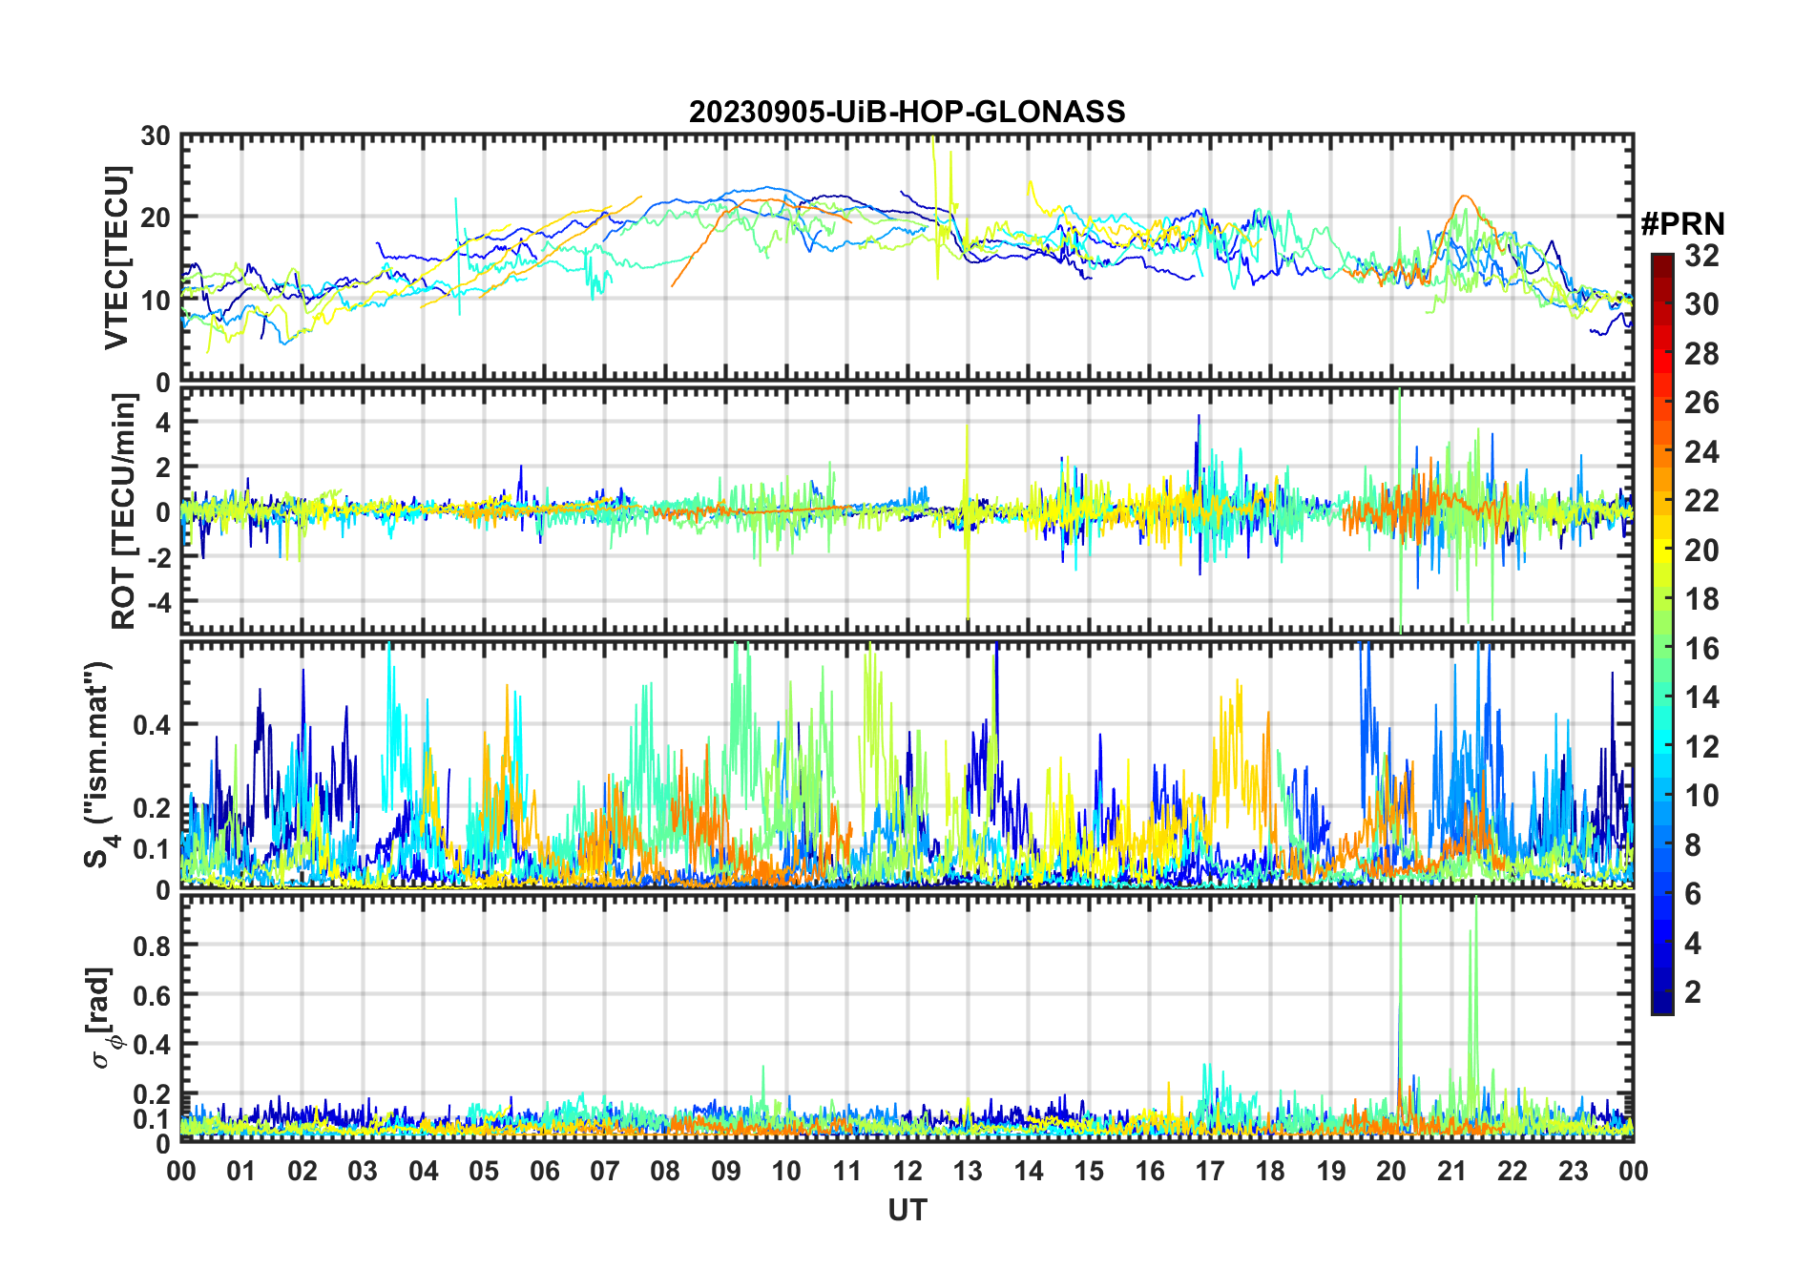Select the 06 hour tick on the UT axis
This screenshot has height=1269, width=1815.
[x=544, y=1171]
